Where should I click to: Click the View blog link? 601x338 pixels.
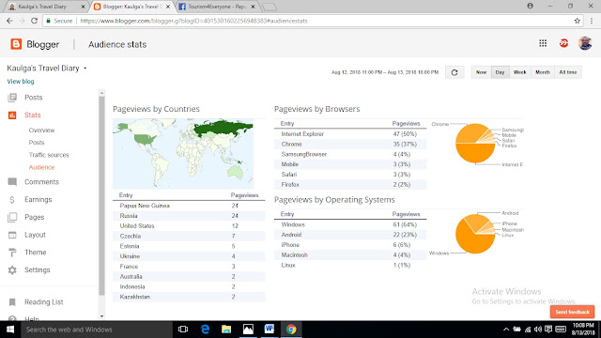click(21, 82)
